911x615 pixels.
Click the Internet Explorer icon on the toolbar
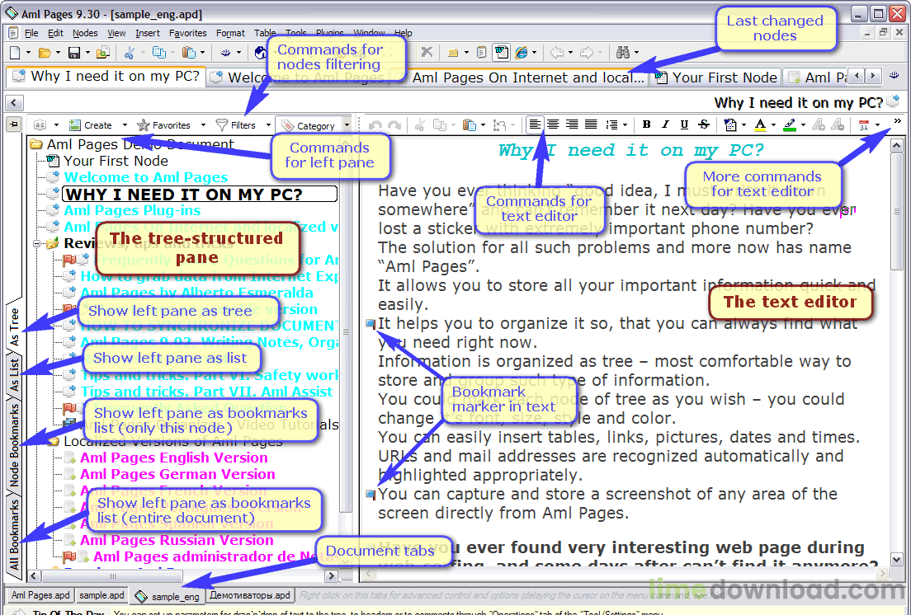coord(520,52)
